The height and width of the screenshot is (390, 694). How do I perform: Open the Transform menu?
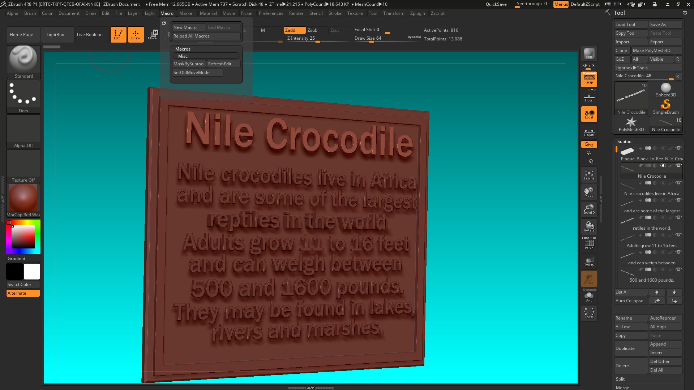(x=394, y=13)
